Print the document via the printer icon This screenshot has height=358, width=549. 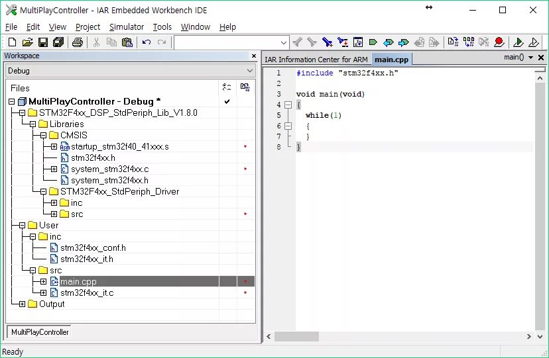pyautogui.click(x=78, y=42)
